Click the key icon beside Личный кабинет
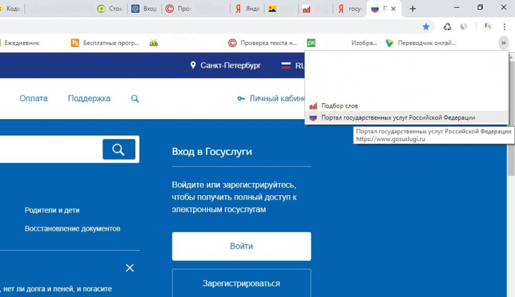 pyautogui.click(x=241, y=99)
